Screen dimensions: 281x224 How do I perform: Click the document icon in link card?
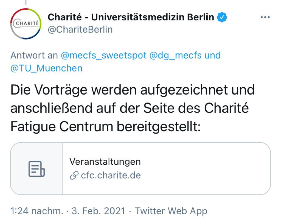[x=36, y=169]
